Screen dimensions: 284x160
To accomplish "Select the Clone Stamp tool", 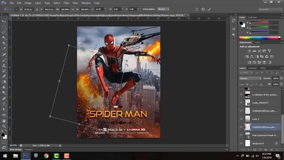I will [x=4, y=65].
